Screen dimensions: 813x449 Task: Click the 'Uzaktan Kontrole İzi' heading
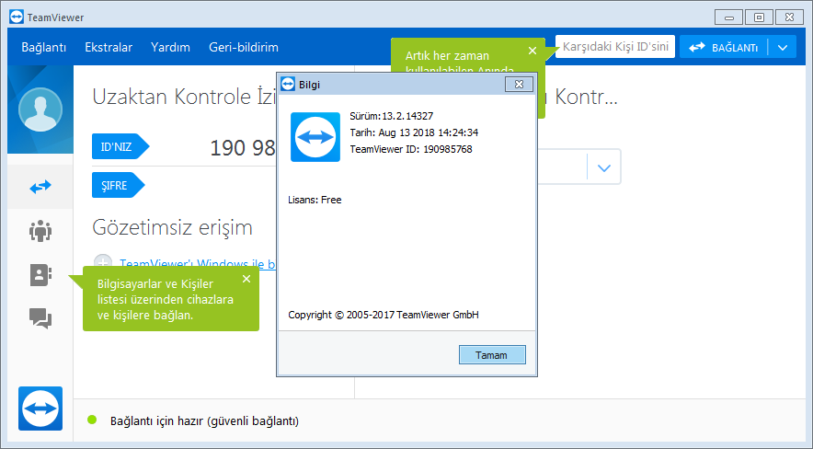(184, 97)
